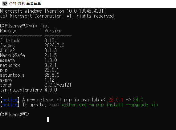The width and height of the screenshot is (176, 130).
Task: Click the red old version 23.0.1
Action: coord(116,100)
